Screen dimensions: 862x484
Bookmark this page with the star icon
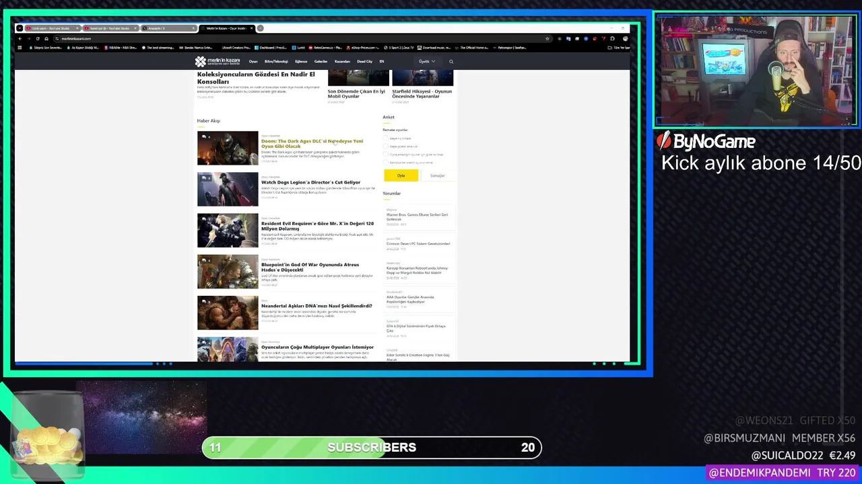(x=547, y=38)
